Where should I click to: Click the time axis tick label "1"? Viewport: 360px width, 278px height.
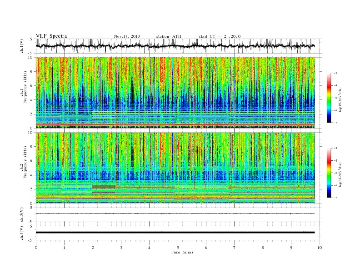tap(64, 248)
